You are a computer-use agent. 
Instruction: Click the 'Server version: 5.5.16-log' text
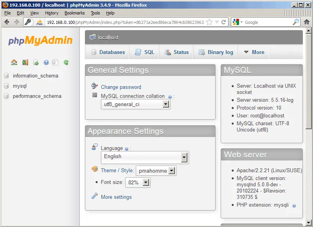(x=265, y=100)
